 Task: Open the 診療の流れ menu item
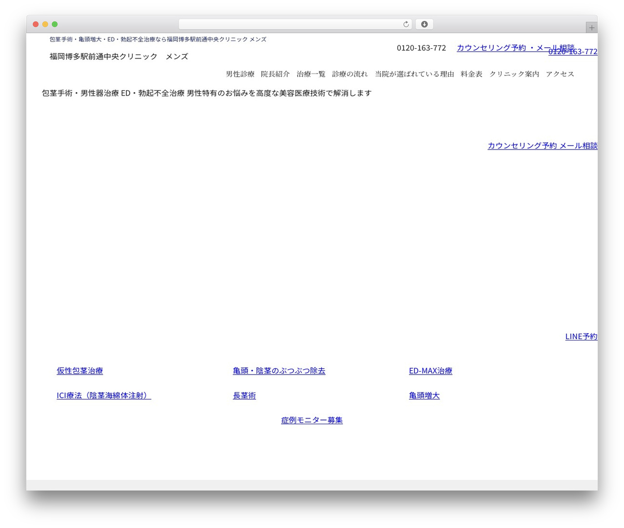coord(350,74)
